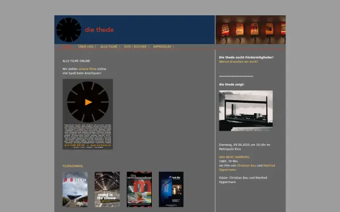Follow the 'unsere Filme' link
340x212 pixels.
87,69
